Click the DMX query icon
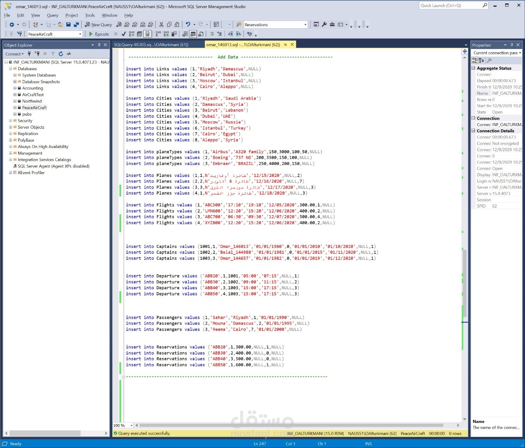This screenshot has height=448, width=525. tap(135, 25)
